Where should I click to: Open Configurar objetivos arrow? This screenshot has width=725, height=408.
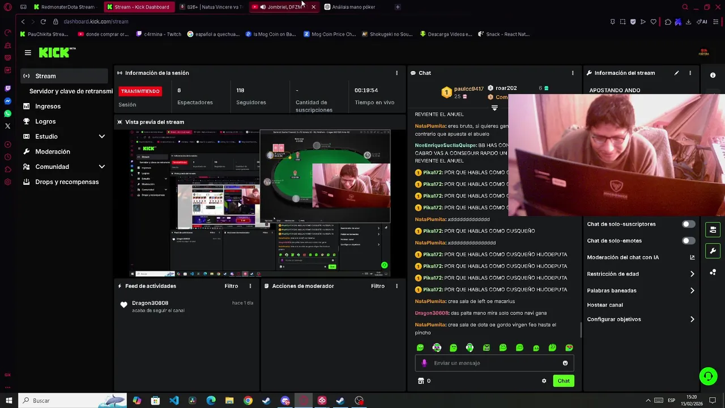[x=692, y=320]
